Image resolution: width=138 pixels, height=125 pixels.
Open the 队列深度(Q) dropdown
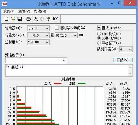coord(126,49)
